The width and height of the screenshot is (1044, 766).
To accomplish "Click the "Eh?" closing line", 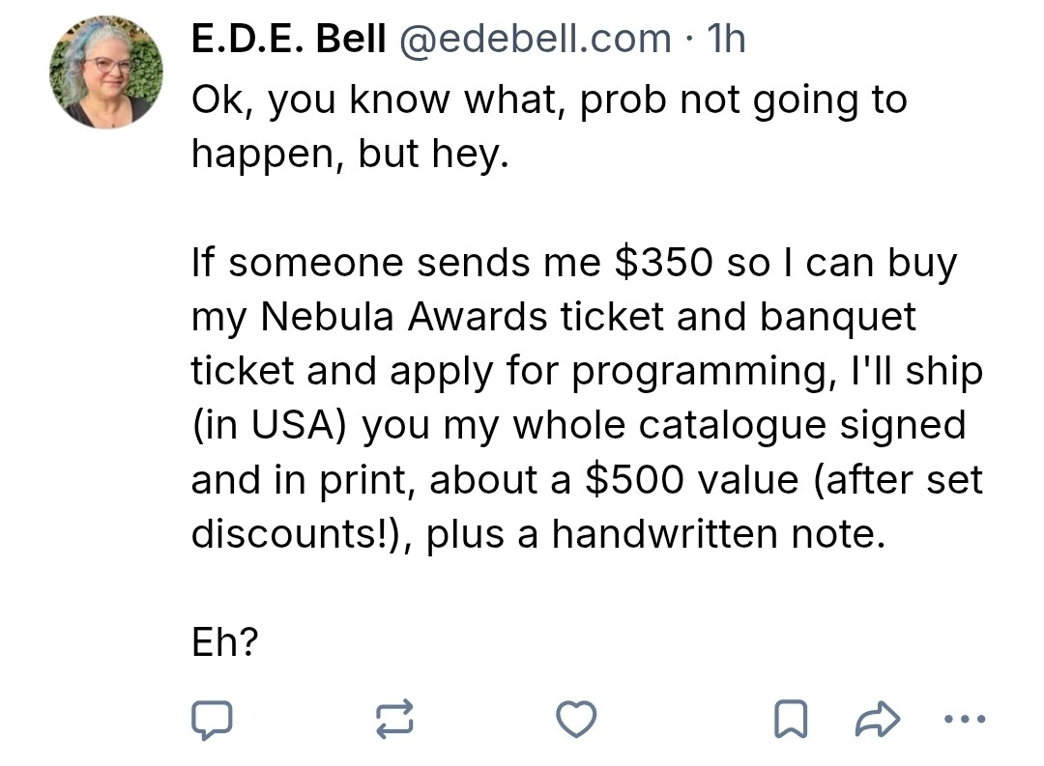I will tap(225, 642).
